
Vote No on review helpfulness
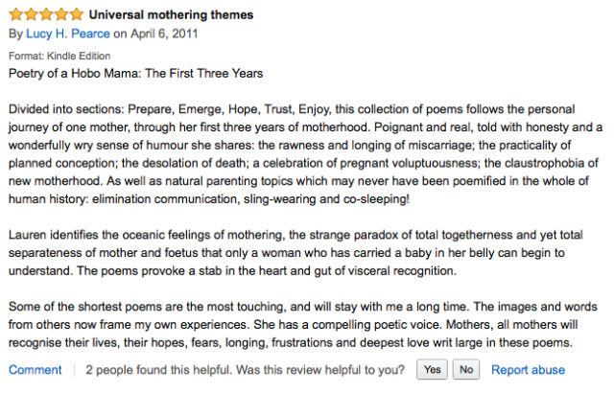click(x=466, y=369)
